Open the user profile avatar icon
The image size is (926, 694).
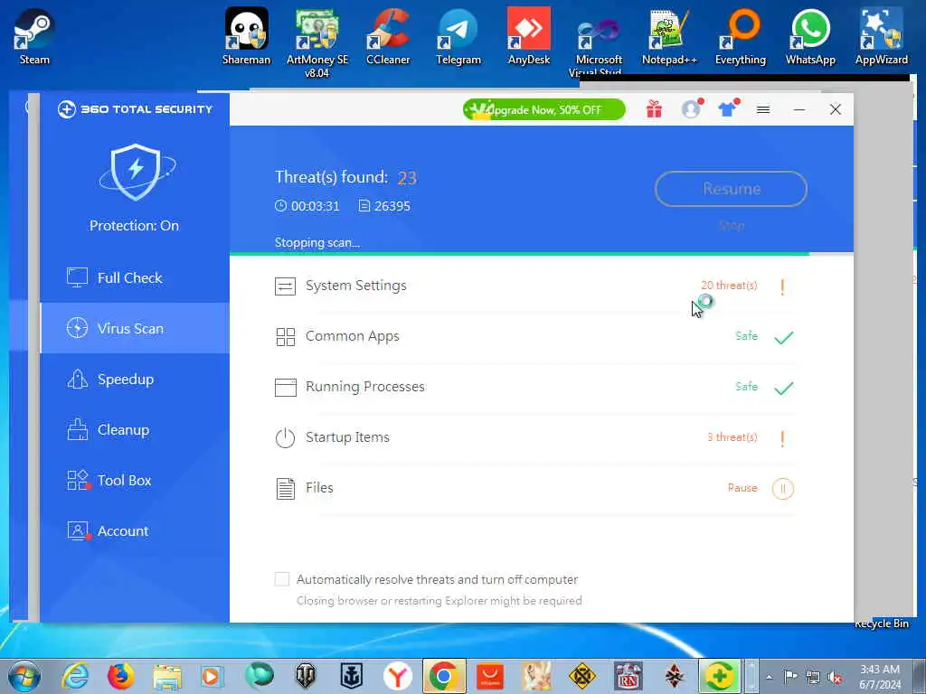coord(691,109)
